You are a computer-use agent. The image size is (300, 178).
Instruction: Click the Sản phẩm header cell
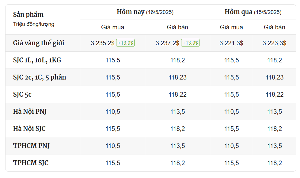pos(43,20)
